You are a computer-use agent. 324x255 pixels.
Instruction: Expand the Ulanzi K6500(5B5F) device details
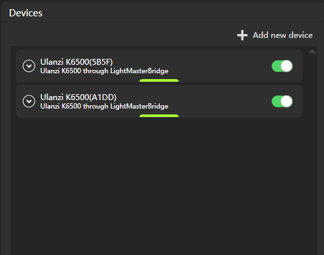29,66
